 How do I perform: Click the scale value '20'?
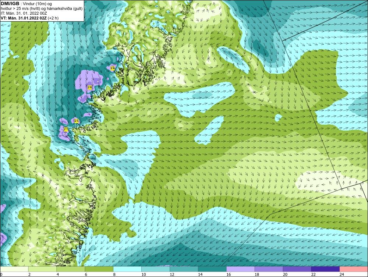285,274
